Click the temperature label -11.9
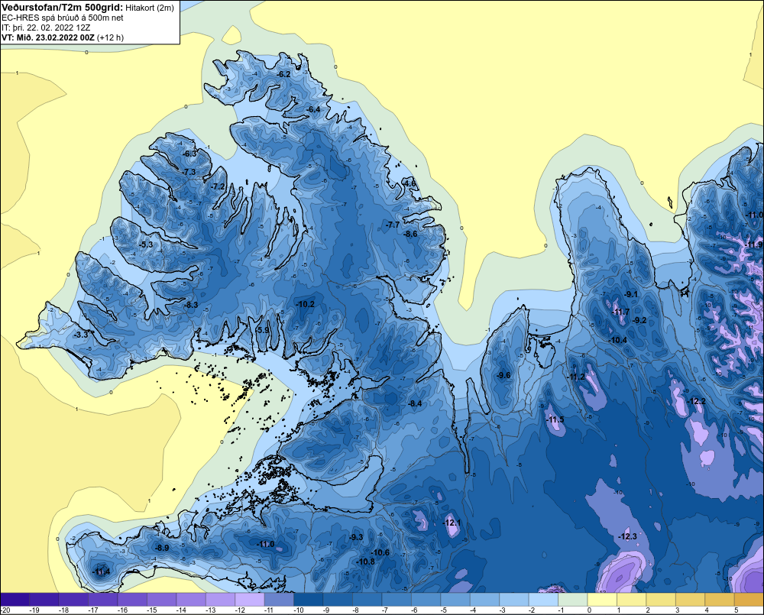Viewport: 764px width, 615px height. click(x=754, y=244)
